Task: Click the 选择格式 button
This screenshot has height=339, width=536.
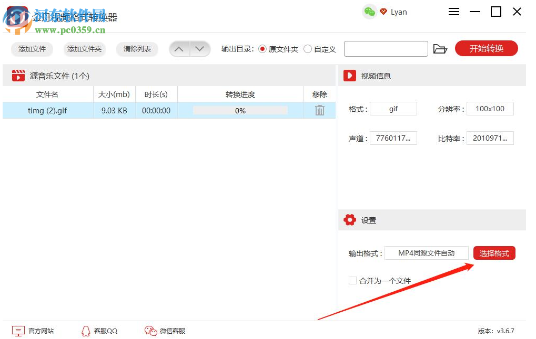Action: click(494, 252)
